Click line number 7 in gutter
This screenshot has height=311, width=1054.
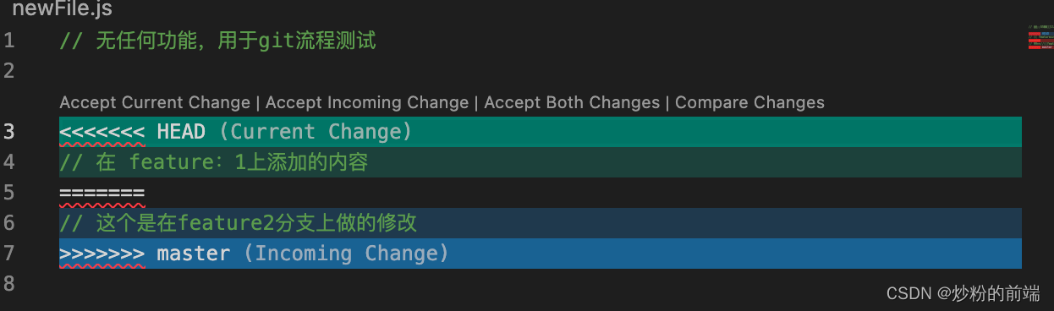[x=8, y=254]
